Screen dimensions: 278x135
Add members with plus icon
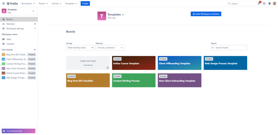(35, 24)
